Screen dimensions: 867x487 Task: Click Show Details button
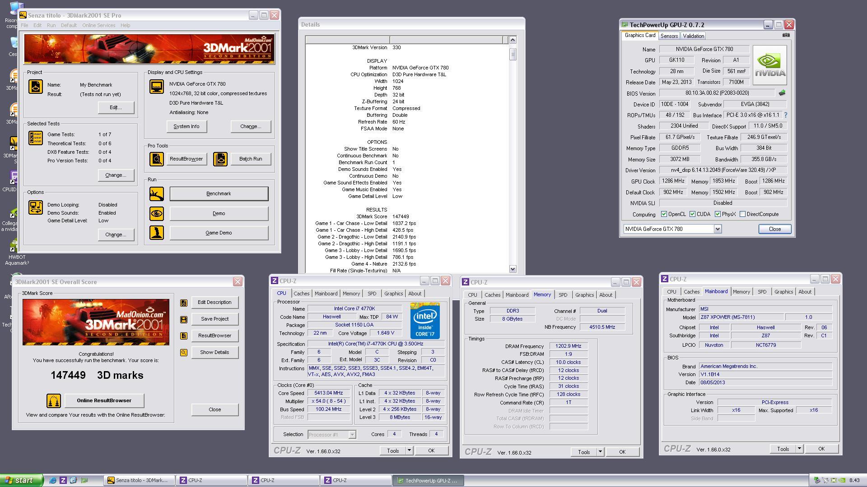pos(214,353)
